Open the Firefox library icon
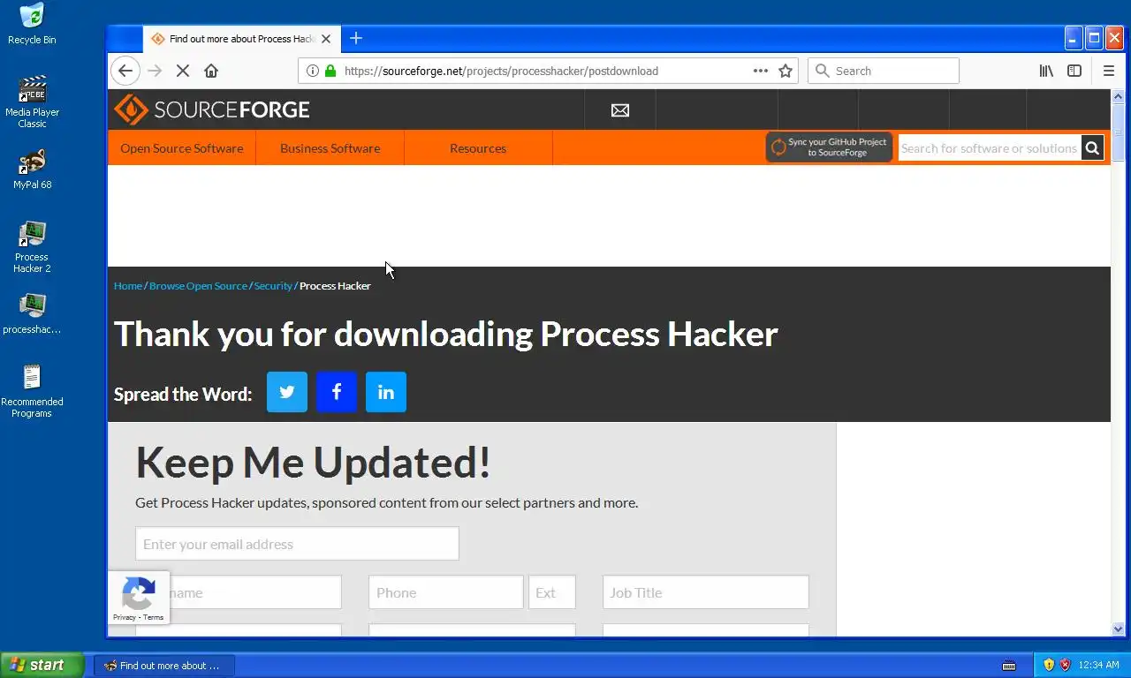The width and height of the screenshot is (1131, 678). click(x=1046, y=71)
